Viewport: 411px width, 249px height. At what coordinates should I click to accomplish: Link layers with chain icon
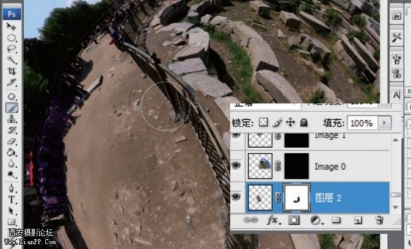point(250,220)
